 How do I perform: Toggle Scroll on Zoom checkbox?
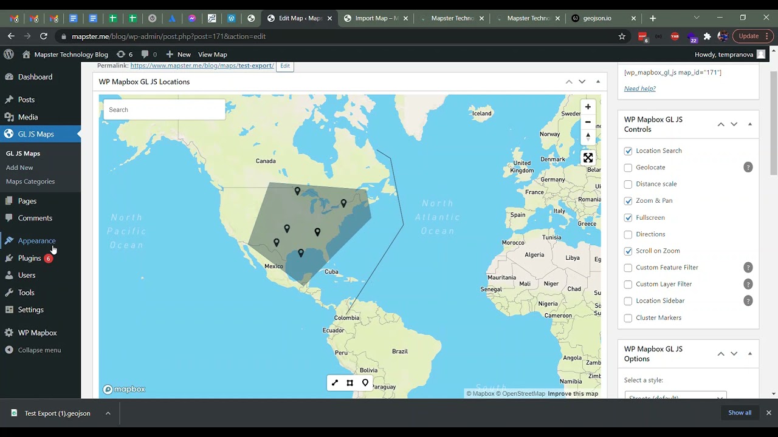click(x=628, y=251)
